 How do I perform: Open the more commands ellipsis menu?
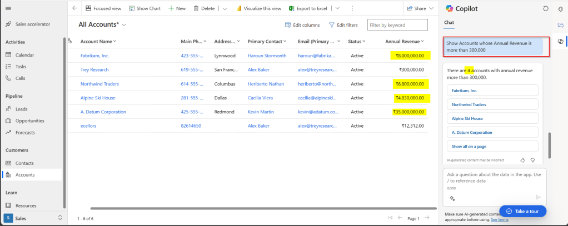pos(351,8)
